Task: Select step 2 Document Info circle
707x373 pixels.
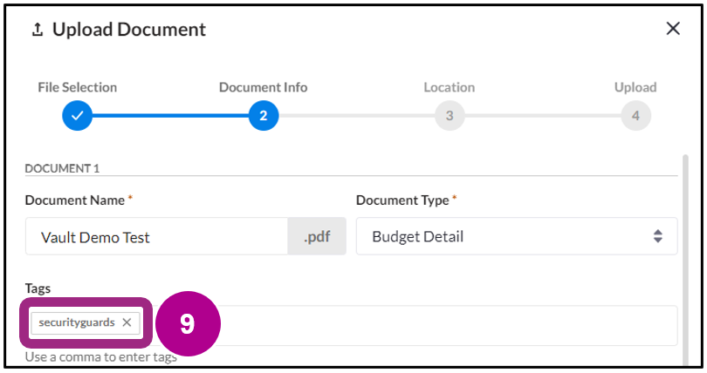Action: point(263,115)
